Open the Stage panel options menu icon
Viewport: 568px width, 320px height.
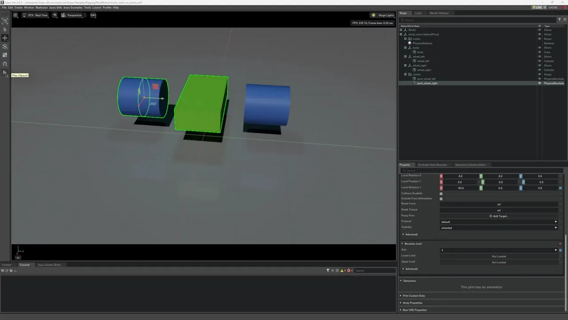pos(565,20)
